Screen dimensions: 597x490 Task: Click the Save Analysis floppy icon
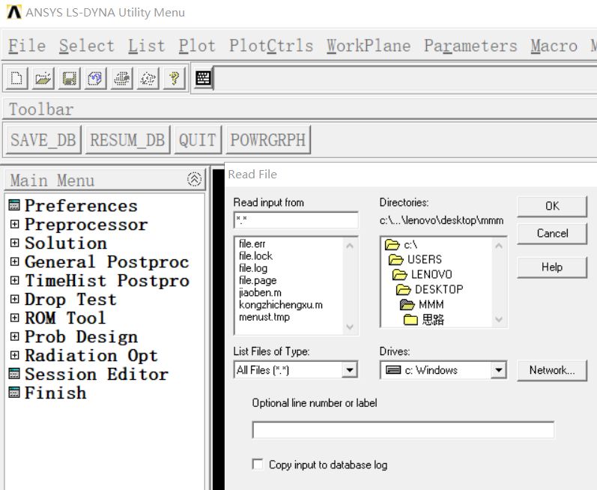point(69,79)
